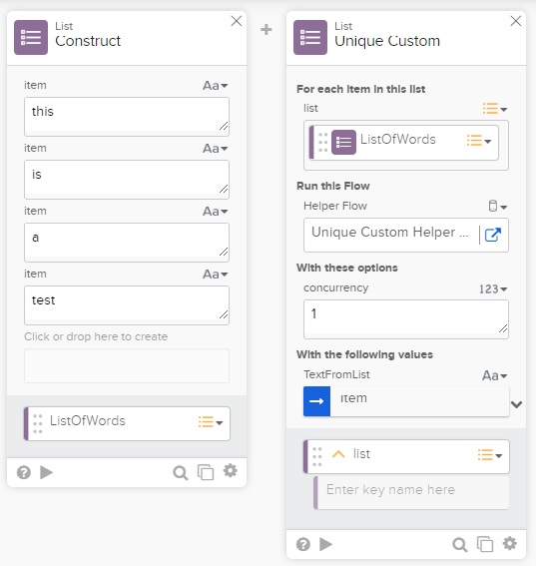Close the Unique Custom card
Screen dimensions: 536x566
(516, 21)
